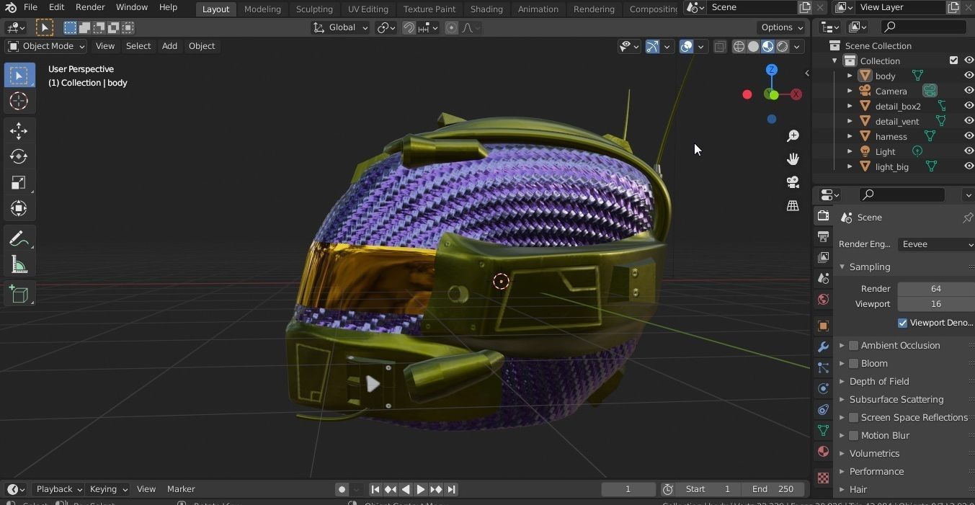Hide the body object in outliner
The image size is (975, 505).
969,76
